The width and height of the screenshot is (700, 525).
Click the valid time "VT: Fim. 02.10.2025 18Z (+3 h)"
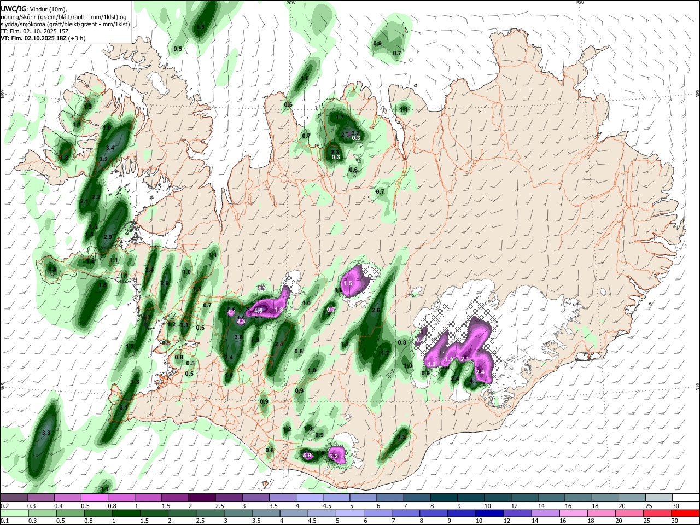click(x=43, y=38)
